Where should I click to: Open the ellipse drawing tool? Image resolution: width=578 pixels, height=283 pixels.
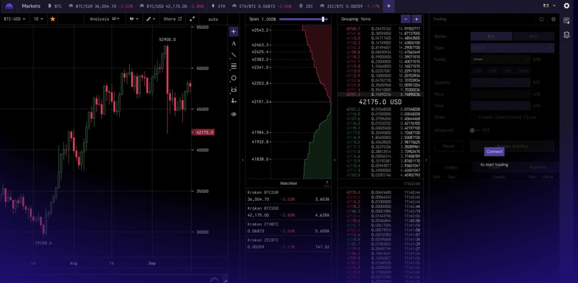coord(233,78)
